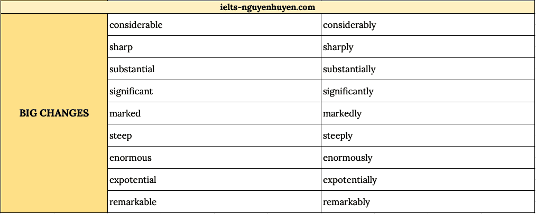Click the "remarkable" cell
Viewport: 536px width, 214px height.
214,202
